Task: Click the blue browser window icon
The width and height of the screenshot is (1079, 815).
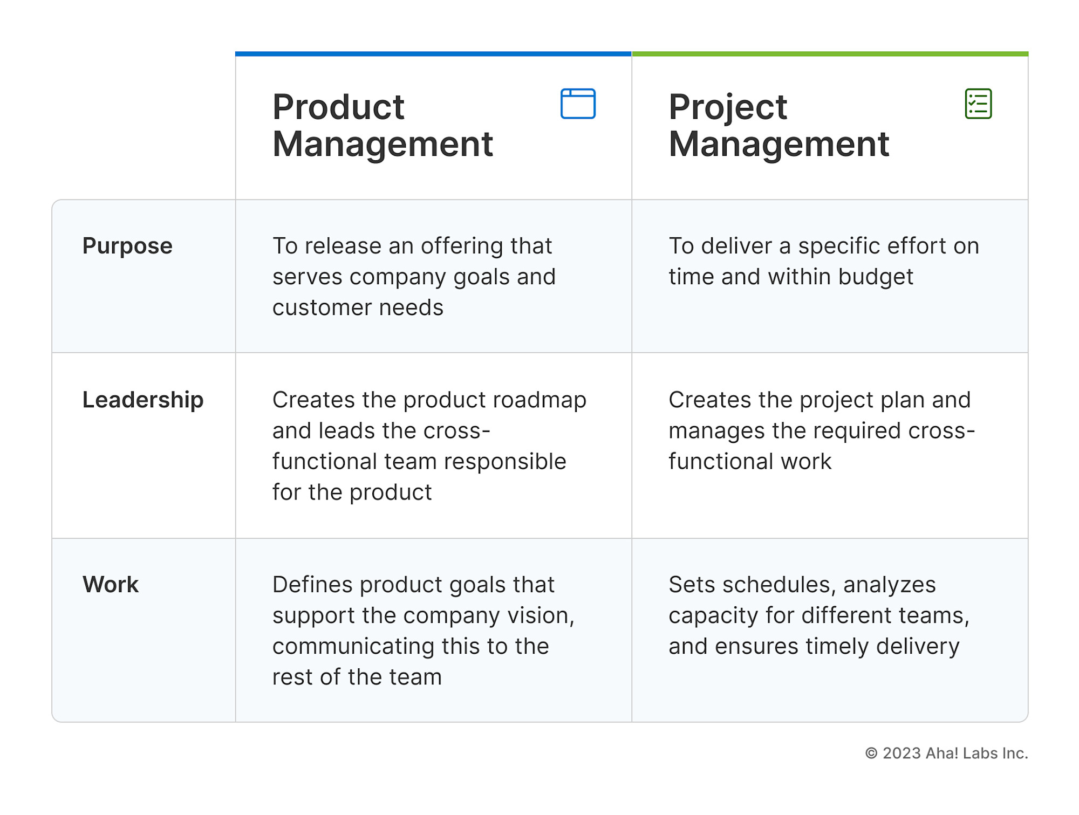Action: 578,104
